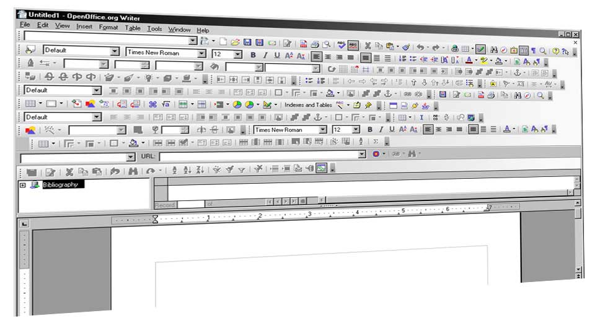The height and width of the screenshot is (334, 595).
Task: Select the Format Paintbrush tool
Action: click(x=407, y=47)
